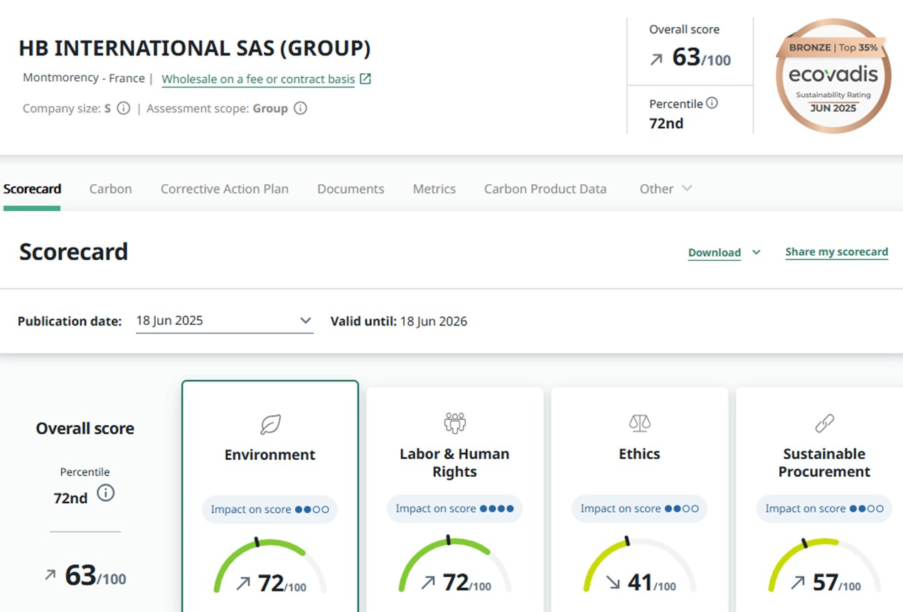
Task: Click the Scorecard page heading
Action: pyautogui.click(x=74, y=252)
